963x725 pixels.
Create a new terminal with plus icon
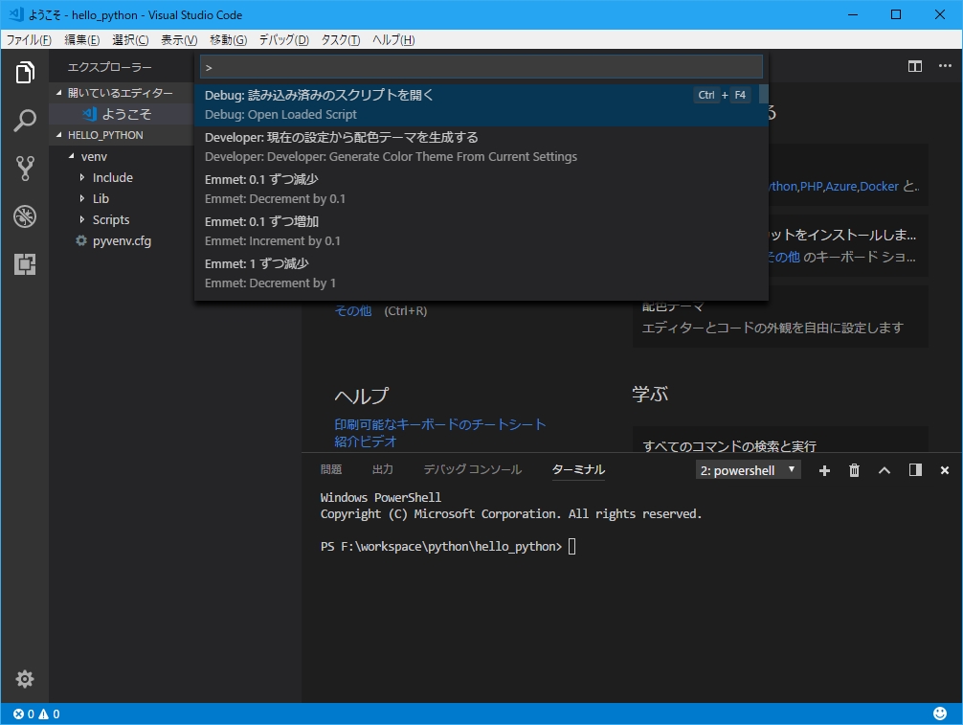[x=824, y=470]
